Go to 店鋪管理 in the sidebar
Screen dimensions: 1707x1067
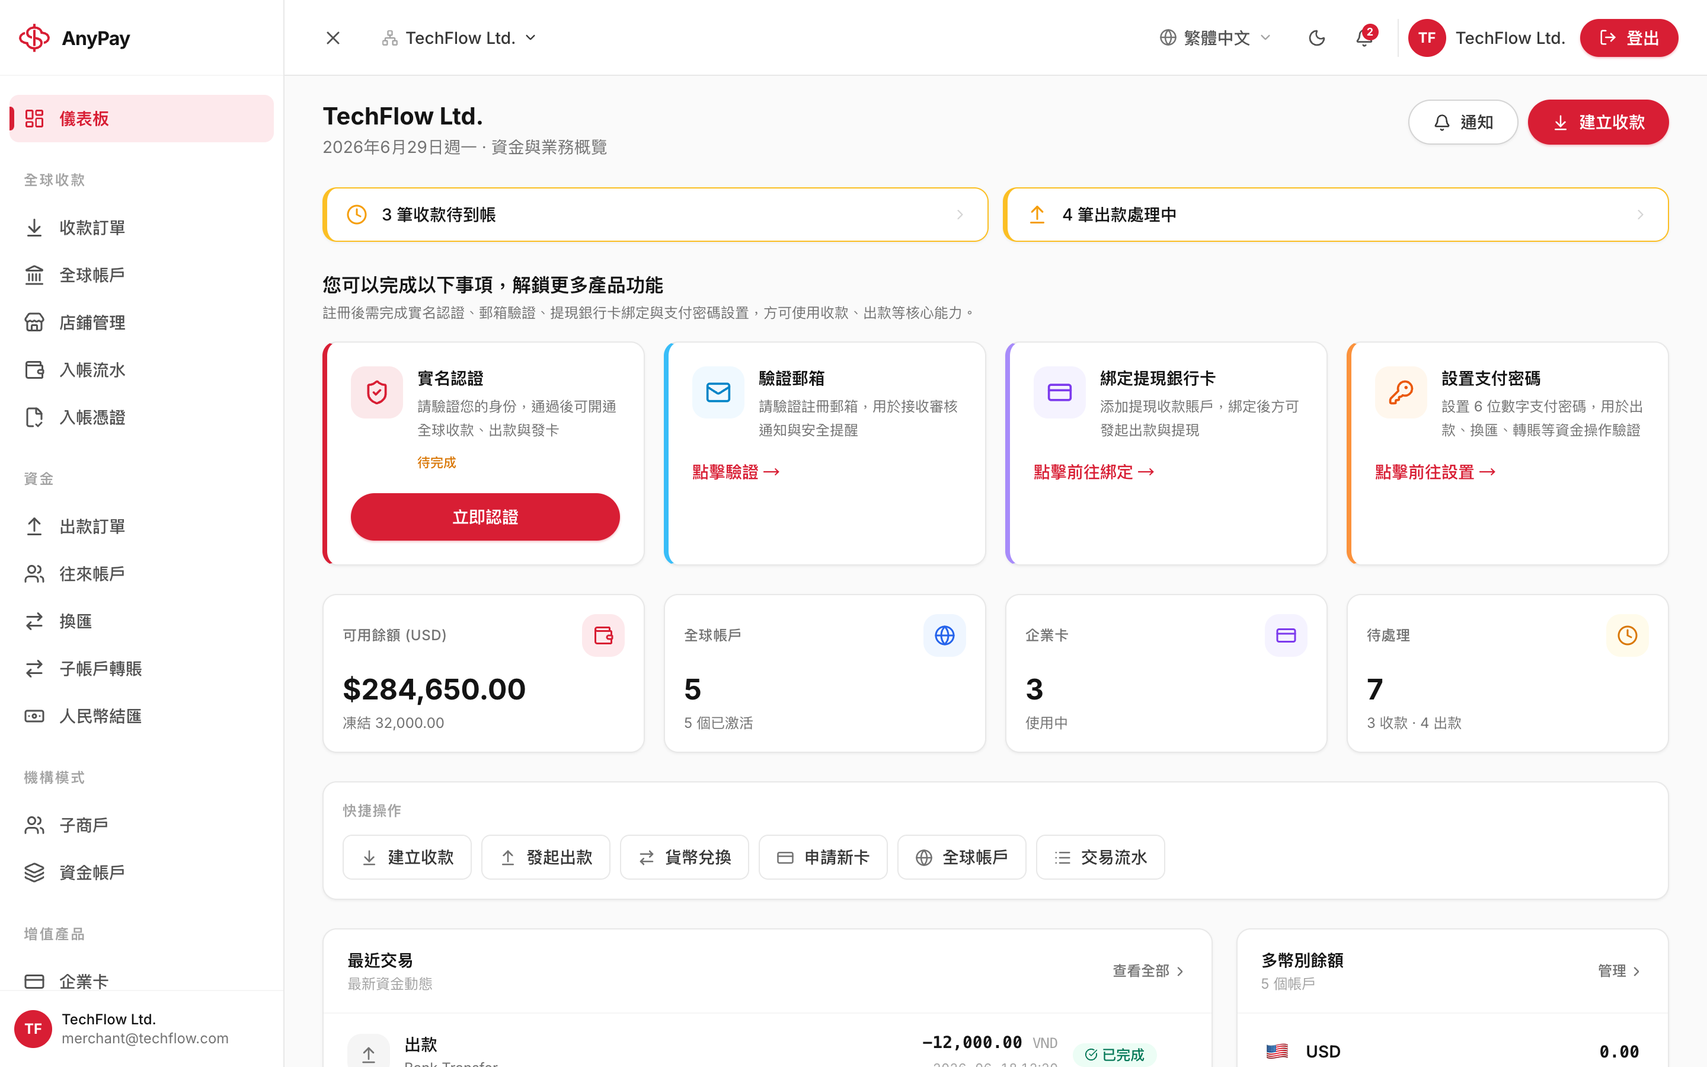point(141,322)
